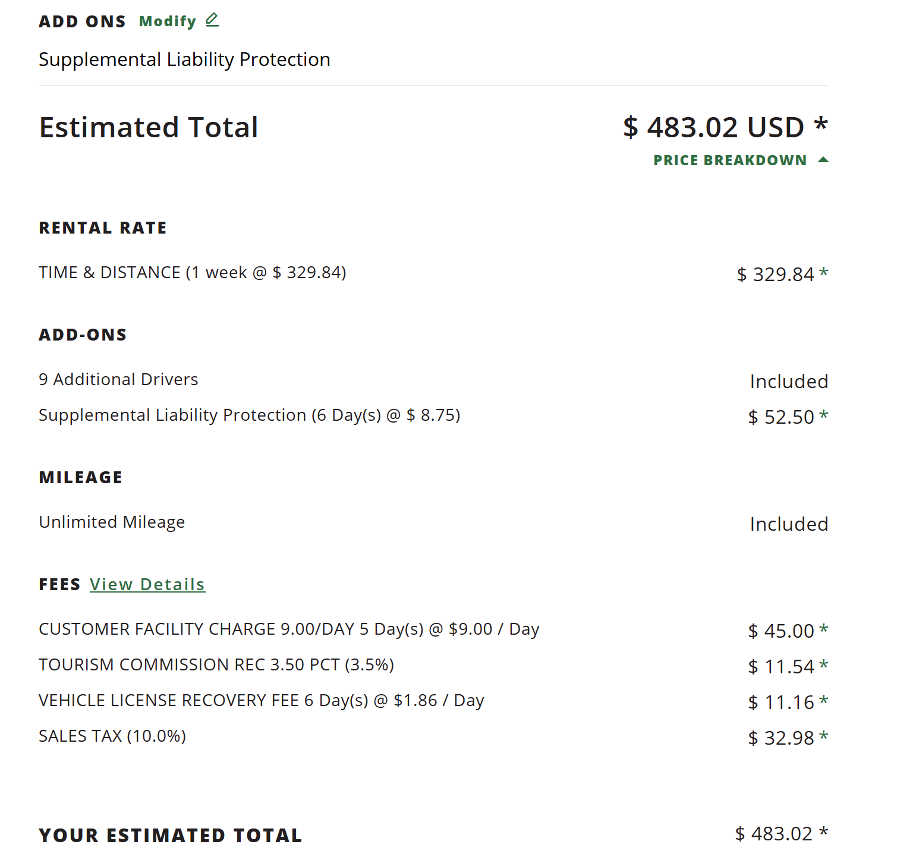This screenshot has width=916, height=860.
Task: Toggle the PRICE BREAKDOWN expander label
Action: point(730,160)
